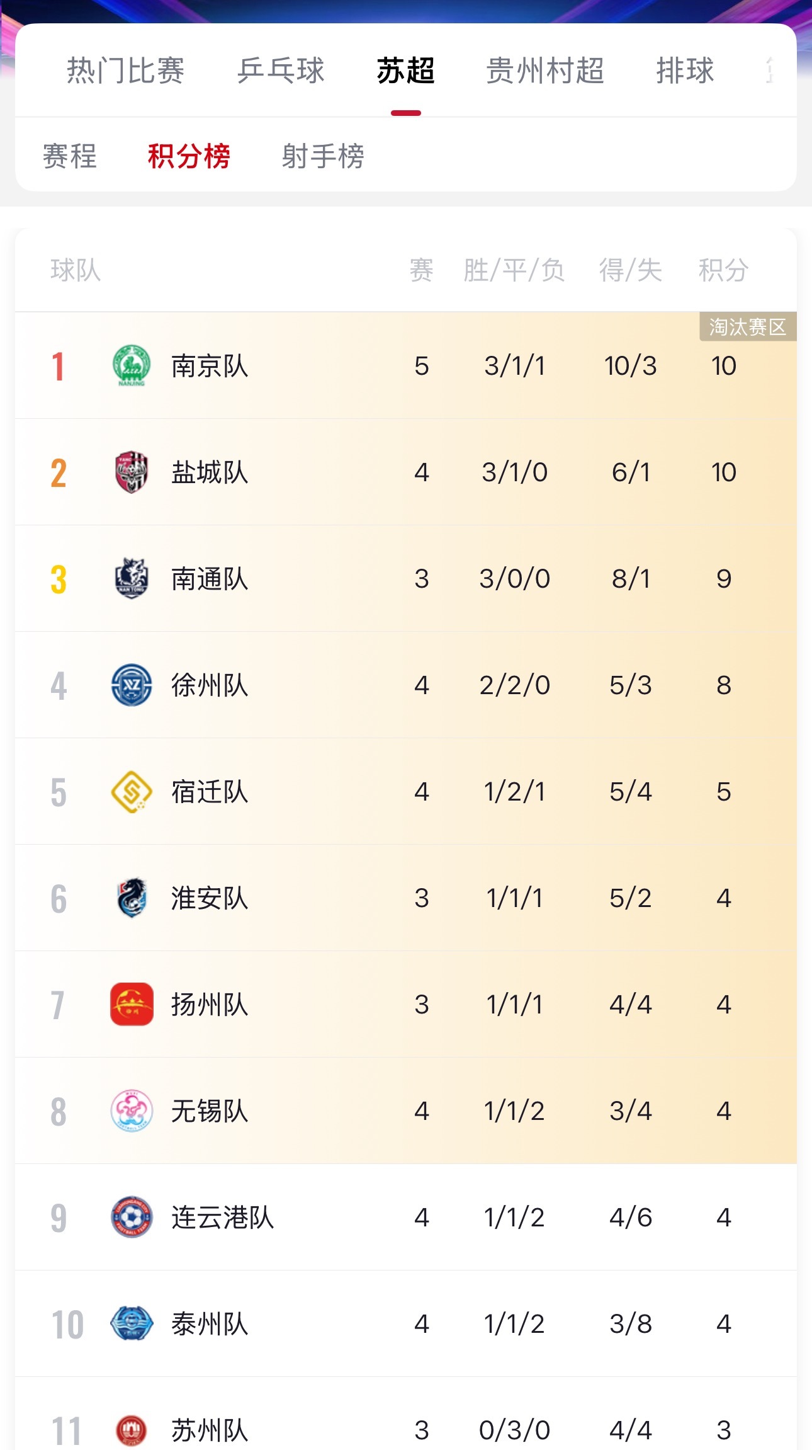Tap the 盐城队 team crest

pos(132,472)
